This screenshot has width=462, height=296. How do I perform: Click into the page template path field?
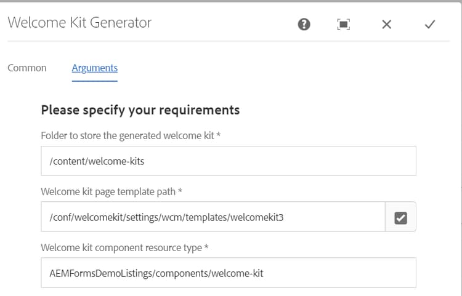[x=213, y=217]
